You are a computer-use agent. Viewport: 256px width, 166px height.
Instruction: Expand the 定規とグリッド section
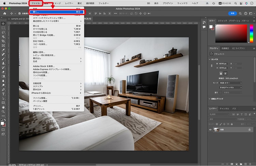point(210,99)
